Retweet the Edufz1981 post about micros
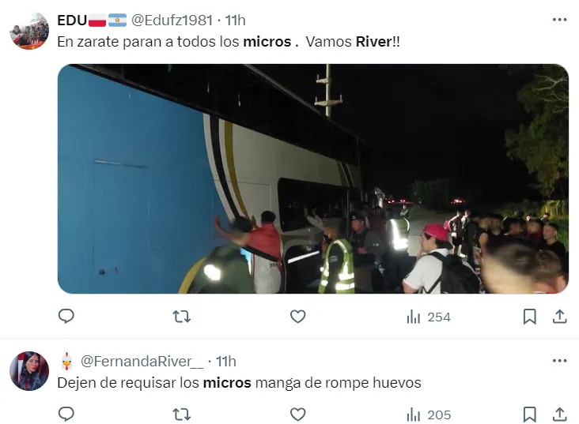579x424 pixels. tap(182, 317)
